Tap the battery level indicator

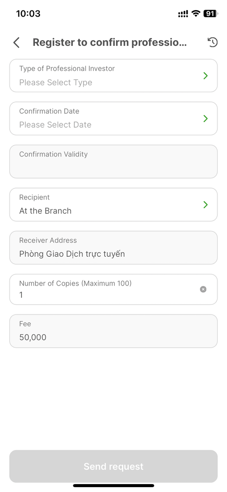coord(210,14)
